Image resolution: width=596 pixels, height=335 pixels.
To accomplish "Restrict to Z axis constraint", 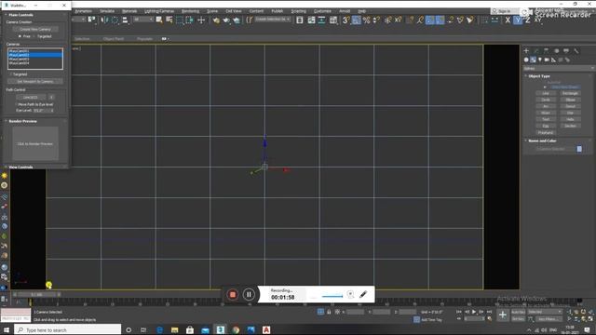I will 528,20.
